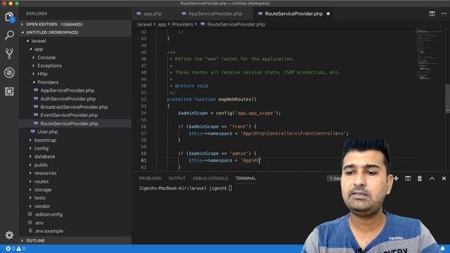Collapse the app folder
The height and width of the screenshot is (253, 450).
click(x=39, y=49)
